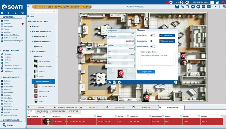
Task: Turn on the Inhibir Sabotaje switch
Action: [x=153, y=46]
